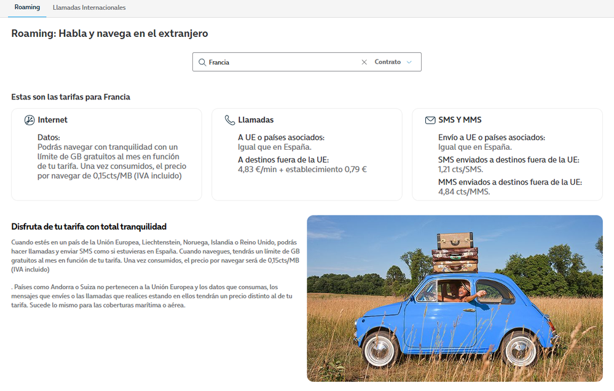Switch to the Roaming tab
The image size is (614, 391).
coord(27,7)
